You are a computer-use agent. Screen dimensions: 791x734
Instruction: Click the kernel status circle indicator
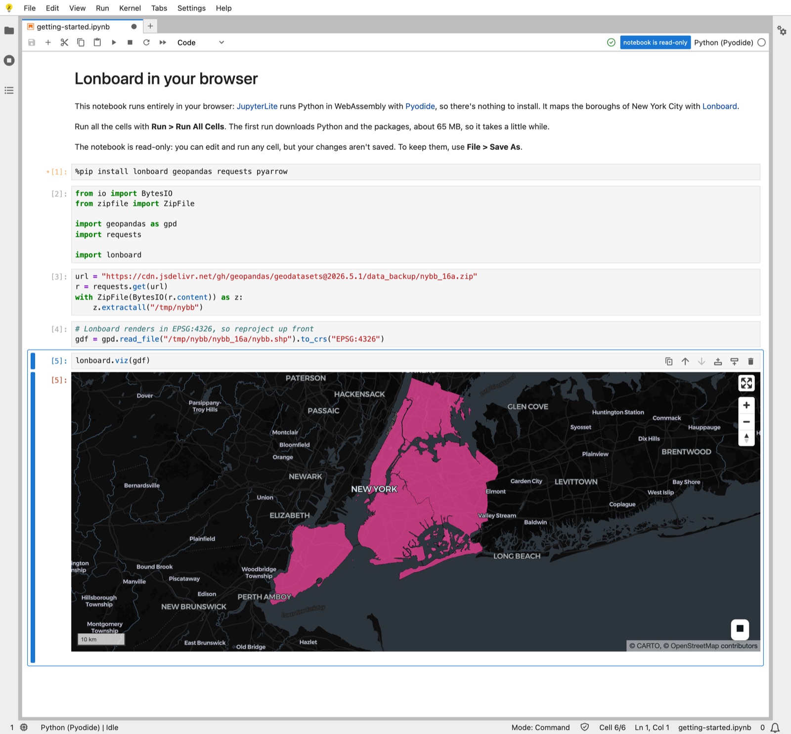click(761, 43)
